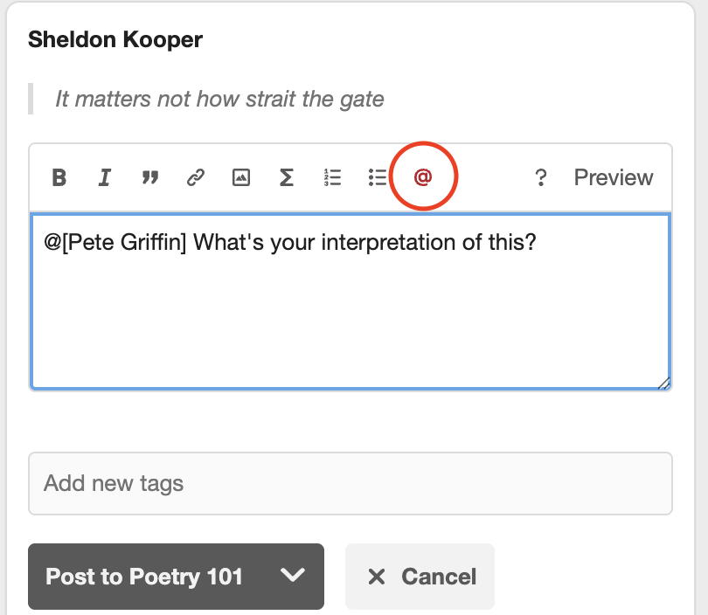Screen dimensions: 708x615
Task: Open the formatting help question mark
Action: tap(541, 178)
